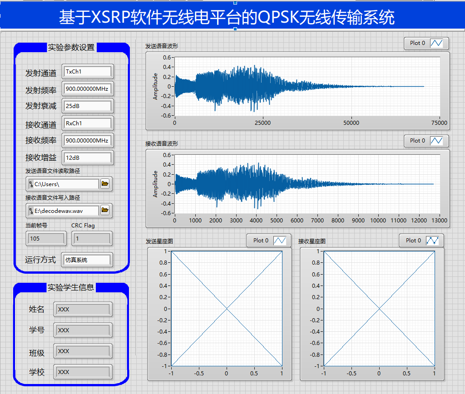Click the current frame number 105 indicator
Viewport: 465px width, 394px height.
46,239
